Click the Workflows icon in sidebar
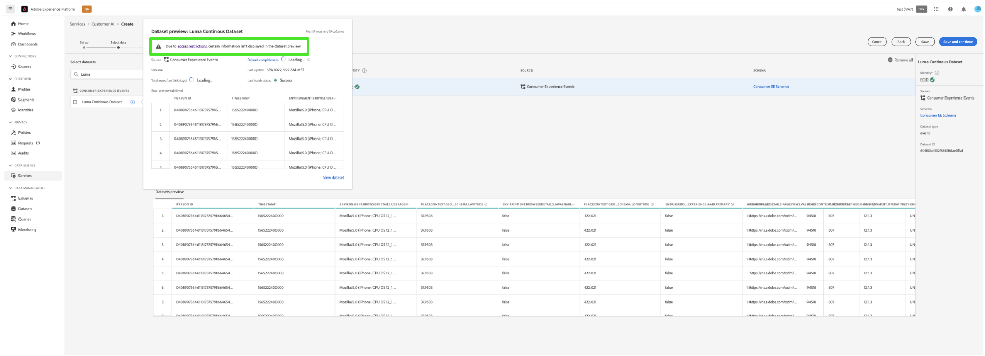985x356 pixels. 13,34
